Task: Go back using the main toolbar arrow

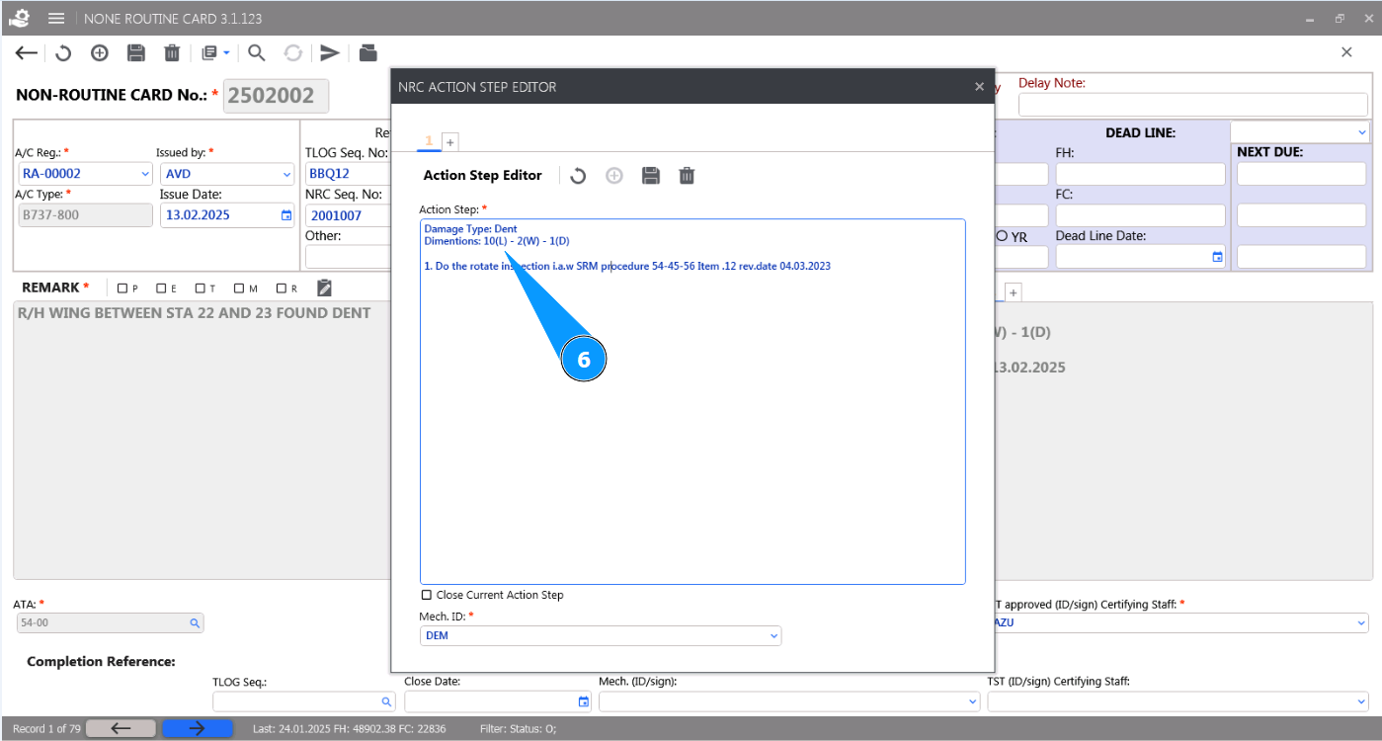Action: pos(27,53)
